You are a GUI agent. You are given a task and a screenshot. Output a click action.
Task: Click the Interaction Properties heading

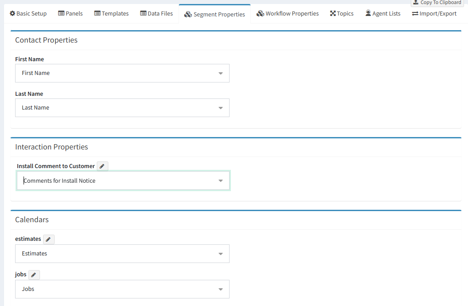click(52, 147)
